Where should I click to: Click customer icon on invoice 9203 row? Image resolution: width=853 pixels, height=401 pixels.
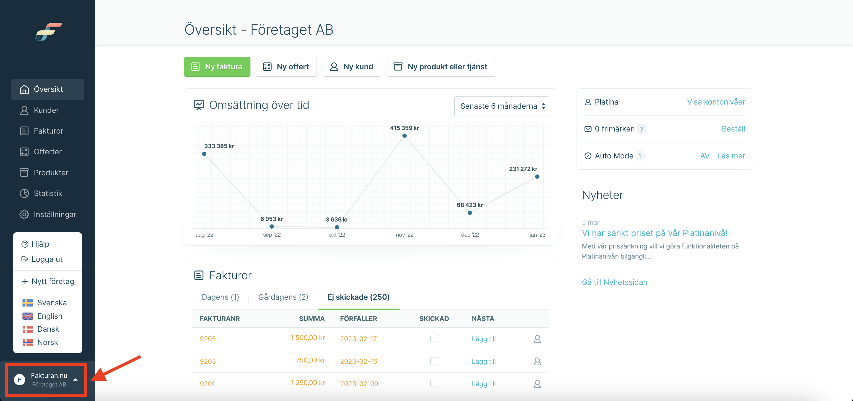(537, 361)
